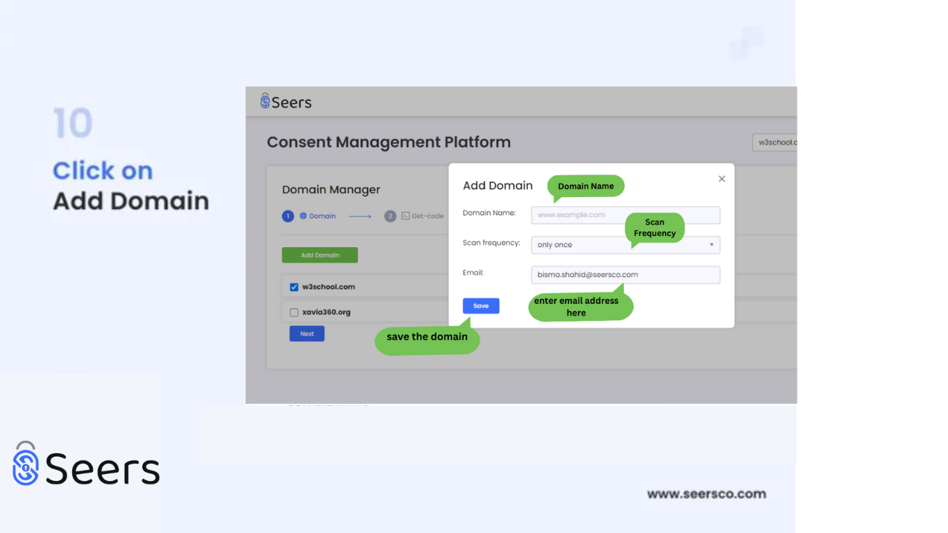Screen dimensions: 948x533
Task: Click the 'Scan frequency:' field label
Action: tap(491, 243)
